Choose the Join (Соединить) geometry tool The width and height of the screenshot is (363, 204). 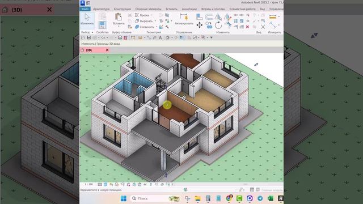(x=145, y=27)
